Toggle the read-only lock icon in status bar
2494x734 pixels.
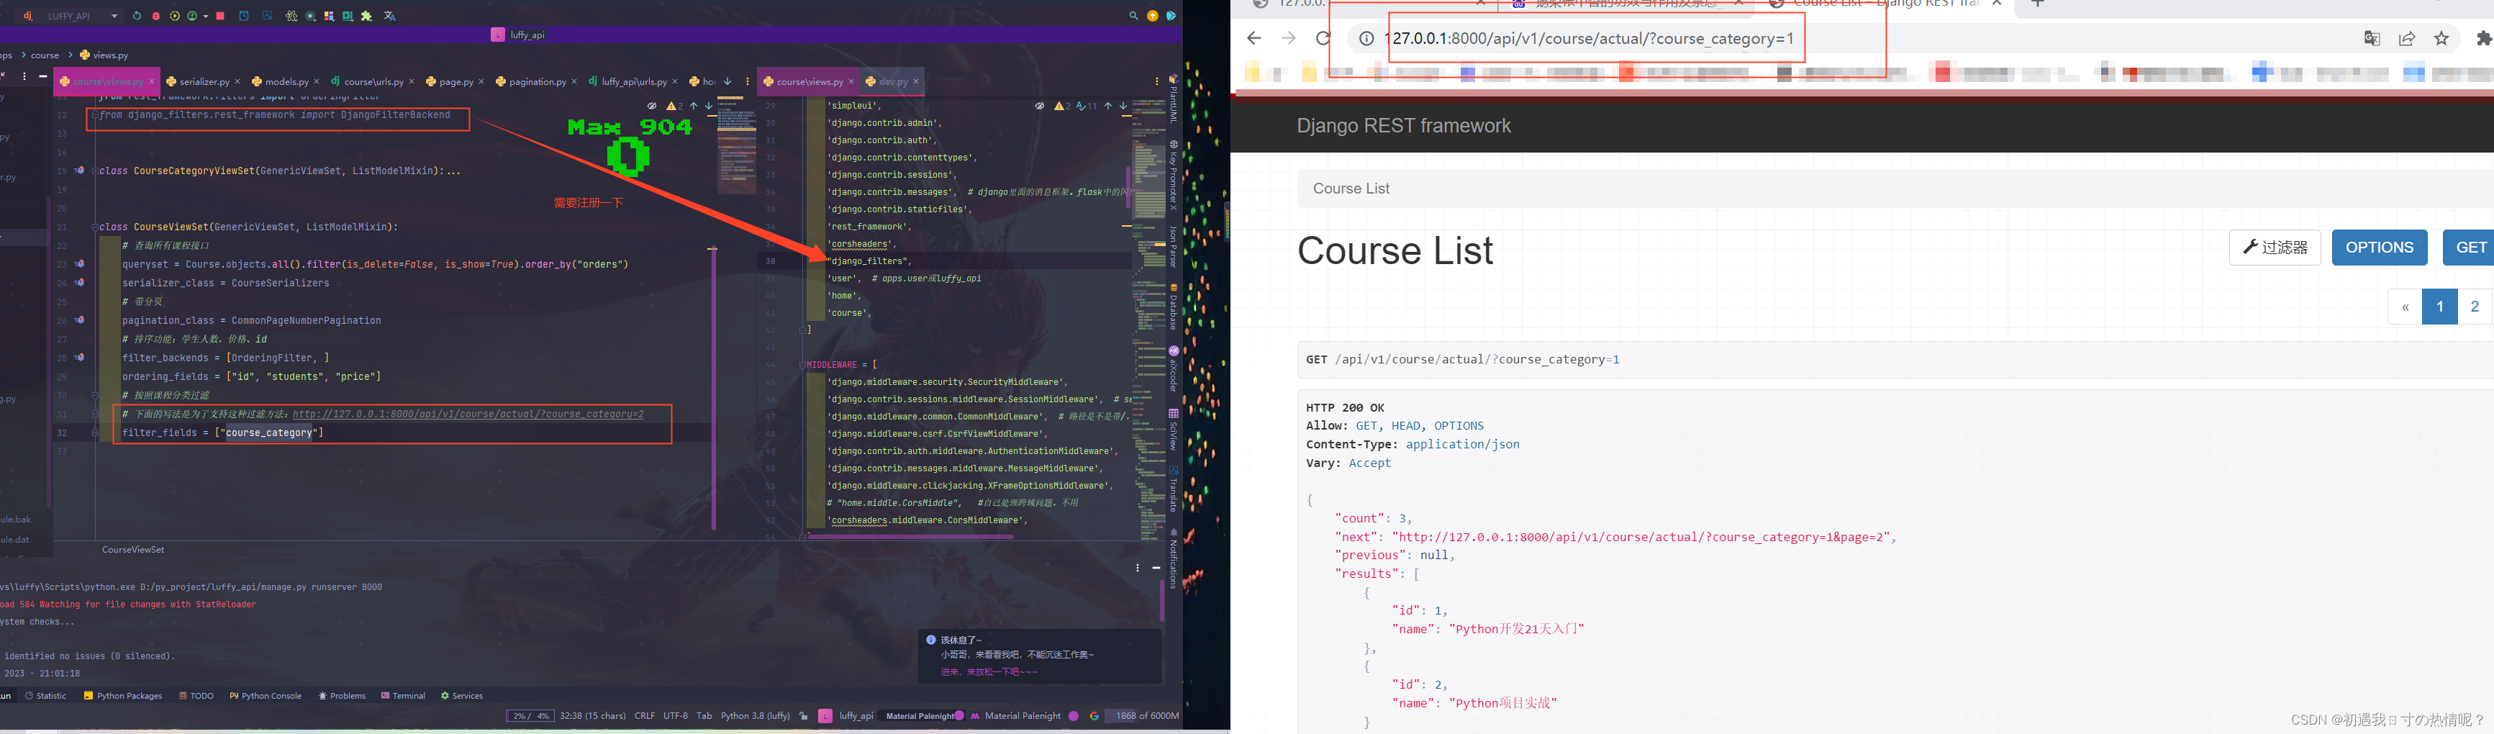coord(804,715)
